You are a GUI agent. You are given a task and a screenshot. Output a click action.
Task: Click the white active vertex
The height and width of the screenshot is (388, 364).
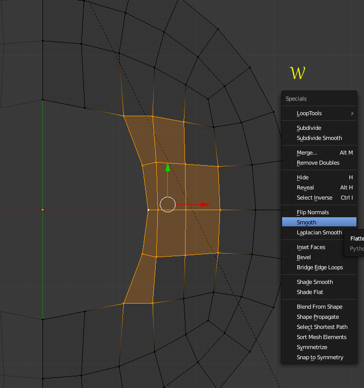click(148, 210)
